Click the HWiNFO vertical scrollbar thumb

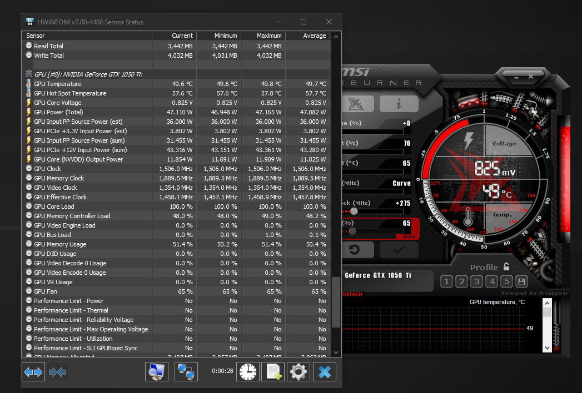(336, 302)
